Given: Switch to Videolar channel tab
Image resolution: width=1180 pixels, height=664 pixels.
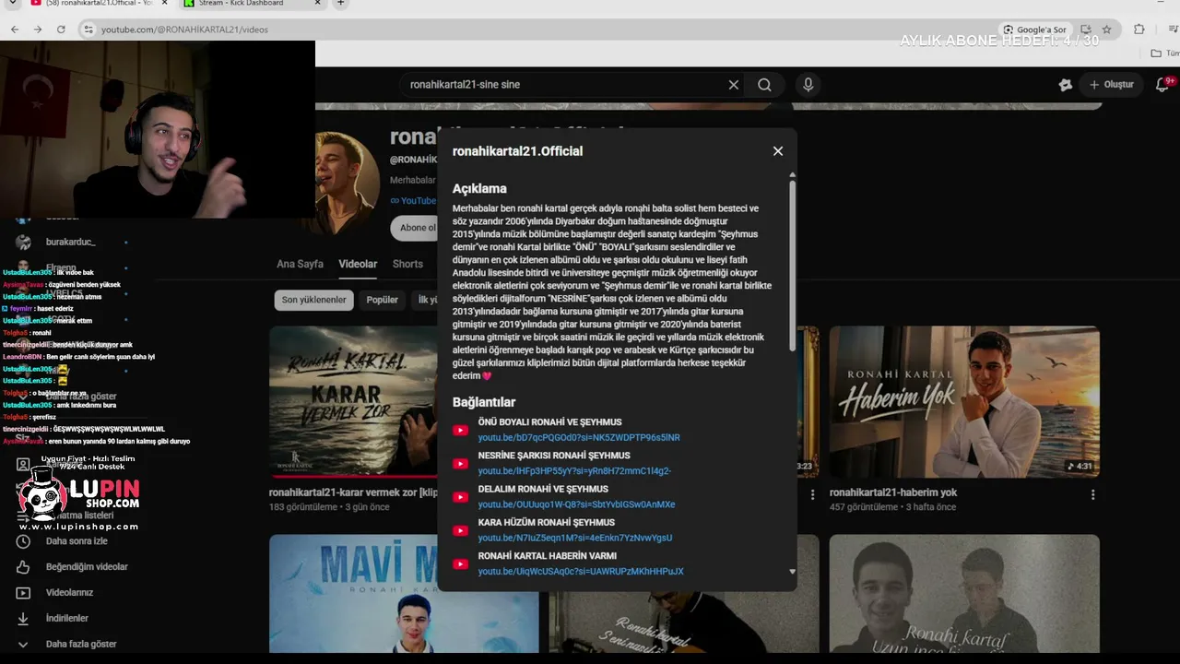Looking at the screenshot, I should [x=358, y=264].
